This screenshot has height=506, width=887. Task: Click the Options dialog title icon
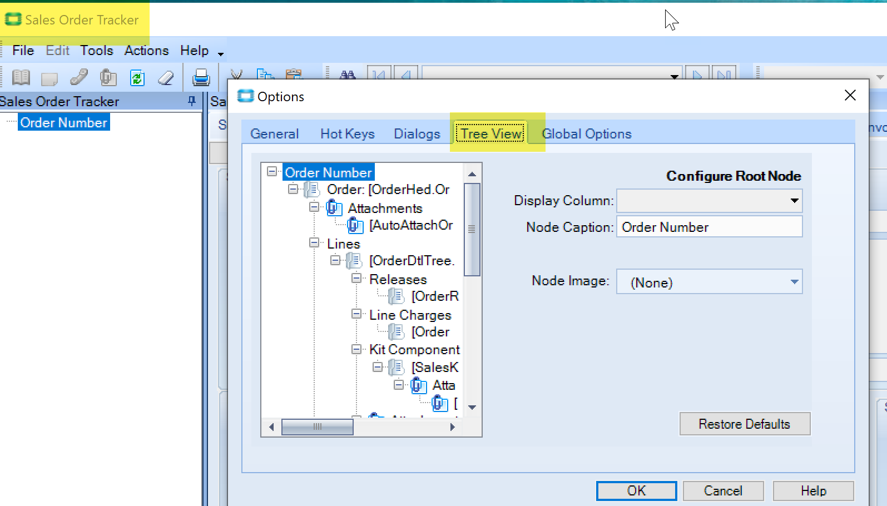245,96
